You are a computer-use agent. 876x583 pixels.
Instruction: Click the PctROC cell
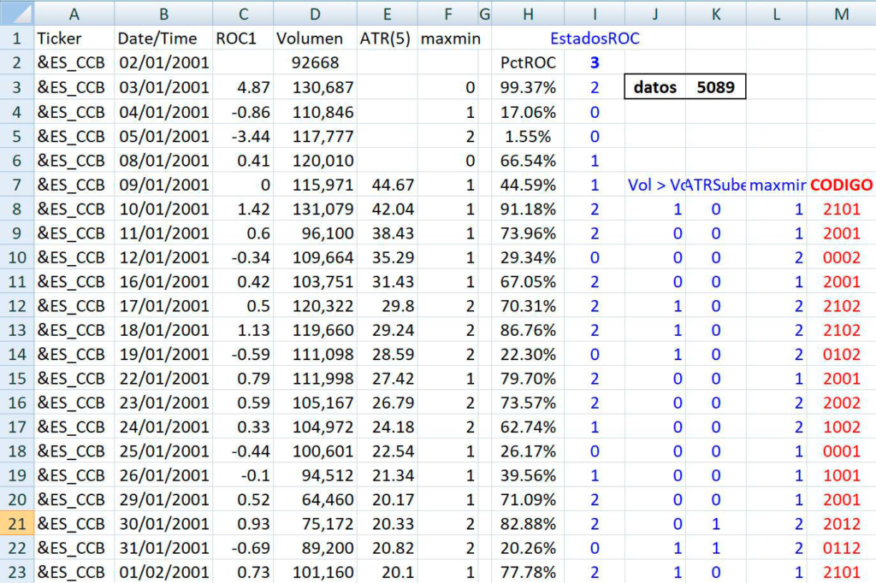click(x=528, y=62)
